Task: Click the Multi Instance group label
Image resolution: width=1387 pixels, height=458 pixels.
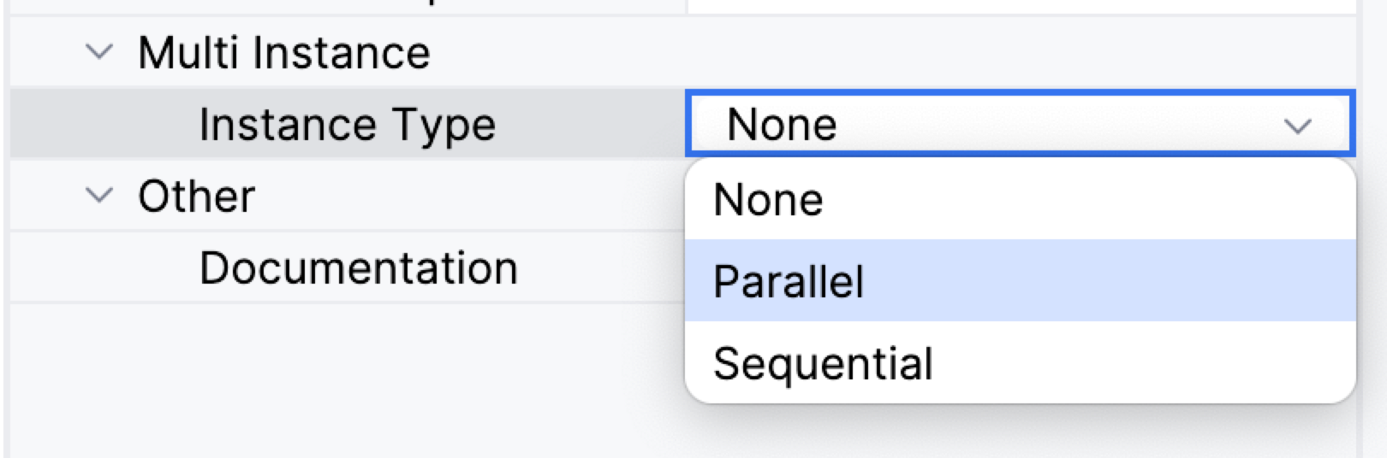Action: [283, 53]
